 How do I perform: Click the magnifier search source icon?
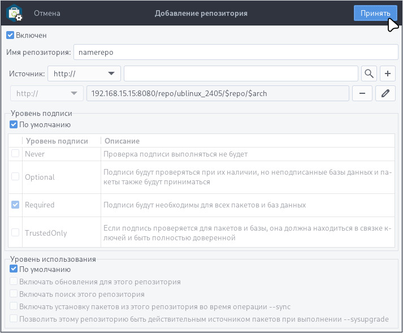point(369,73)
